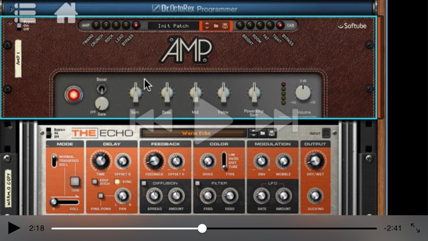The width and height of the screenshot is (428, 241).
Task: Flip the Boost switch
Action: click(x=102, y=89)
